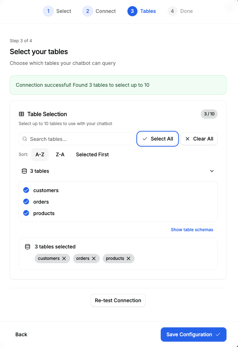This screenshot has width=238, height=347.
Task: Uncheck the customers table checkbox
Action: click(x=26, y=190)
